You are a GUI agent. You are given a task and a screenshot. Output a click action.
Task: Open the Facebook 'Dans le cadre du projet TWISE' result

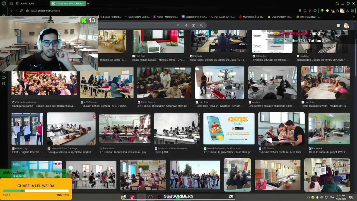click(x=329, y=152)
